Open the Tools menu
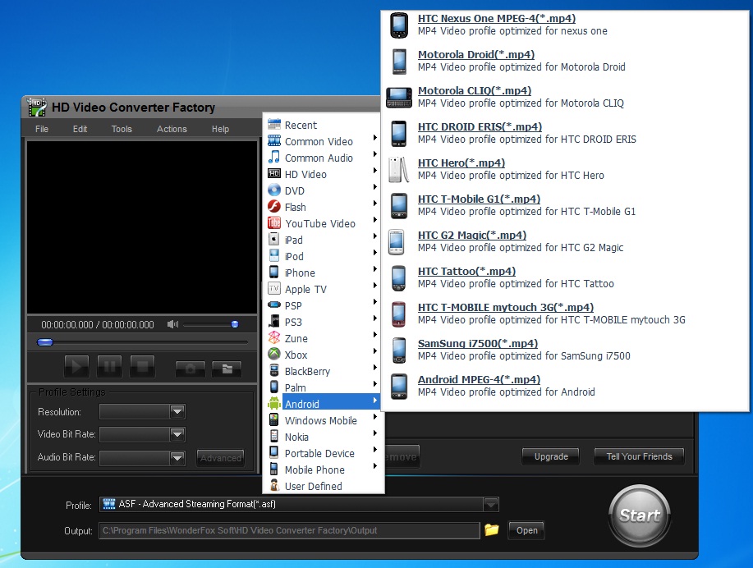The height and width of the screenshot is (568, 753). [x=122, y=129]
